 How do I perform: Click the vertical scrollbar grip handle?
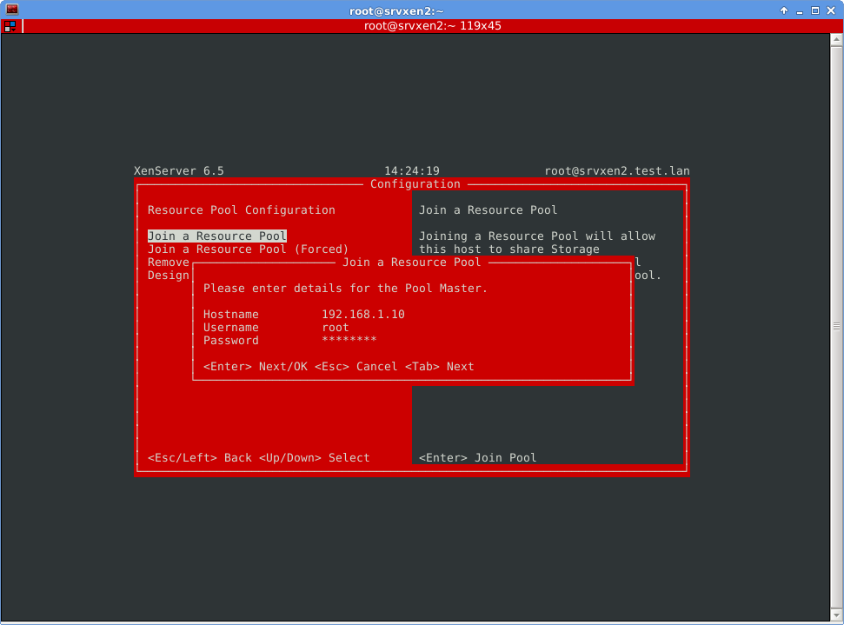(x=836, y=326)
